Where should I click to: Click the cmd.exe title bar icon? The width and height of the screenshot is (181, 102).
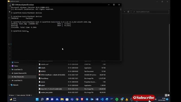(x=13, y=5)
